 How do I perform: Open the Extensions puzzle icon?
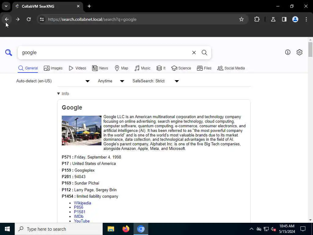point(257,19)
